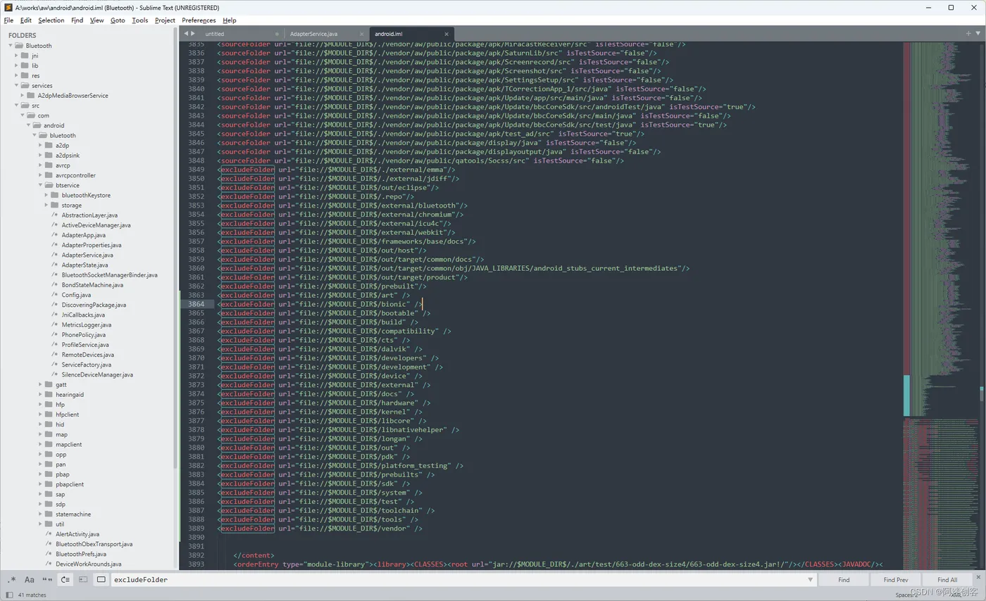This screenshot has height=601, width=986.
Task: Open the Project menu
Action: click(x=165, y=20)
